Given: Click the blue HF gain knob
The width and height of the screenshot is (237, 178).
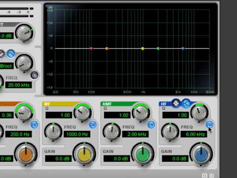Looking at the screenshot, I should [x=201, y=154].
